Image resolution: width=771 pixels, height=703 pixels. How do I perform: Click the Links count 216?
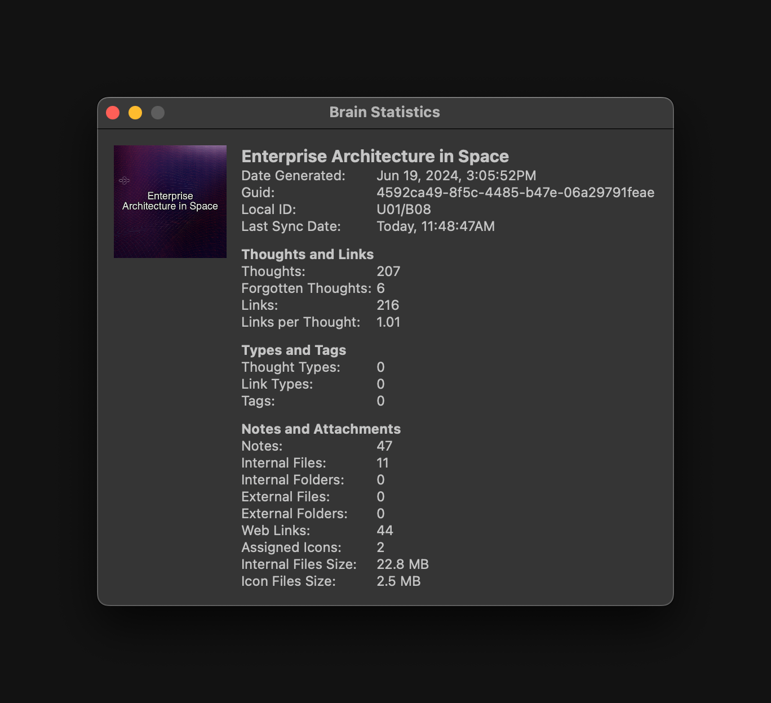[387, 305]
